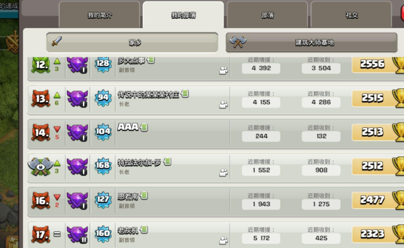Click the friend icon on 老灰机 row
This screenshot has width=404, height=248.
click(224, 241)
